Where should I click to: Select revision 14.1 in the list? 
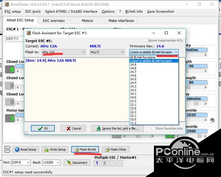click(154, 94)
